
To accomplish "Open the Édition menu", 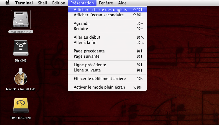I will tap(59, 3).
